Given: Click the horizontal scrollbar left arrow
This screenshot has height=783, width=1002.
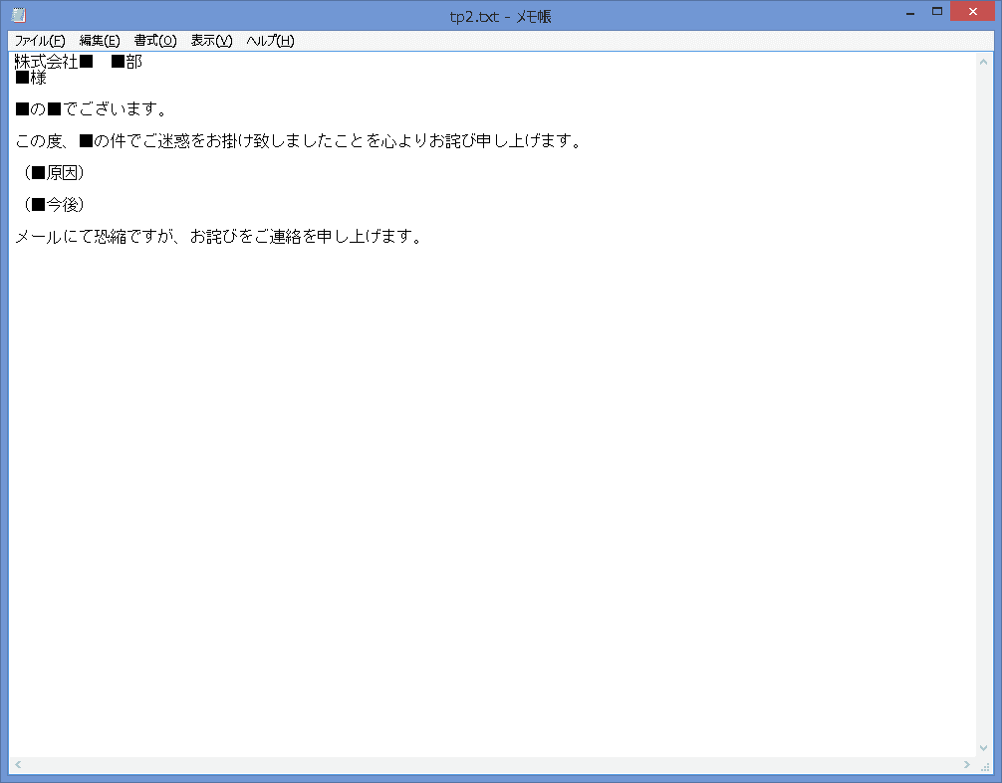Looking at the screenshot, I should 18,764.
